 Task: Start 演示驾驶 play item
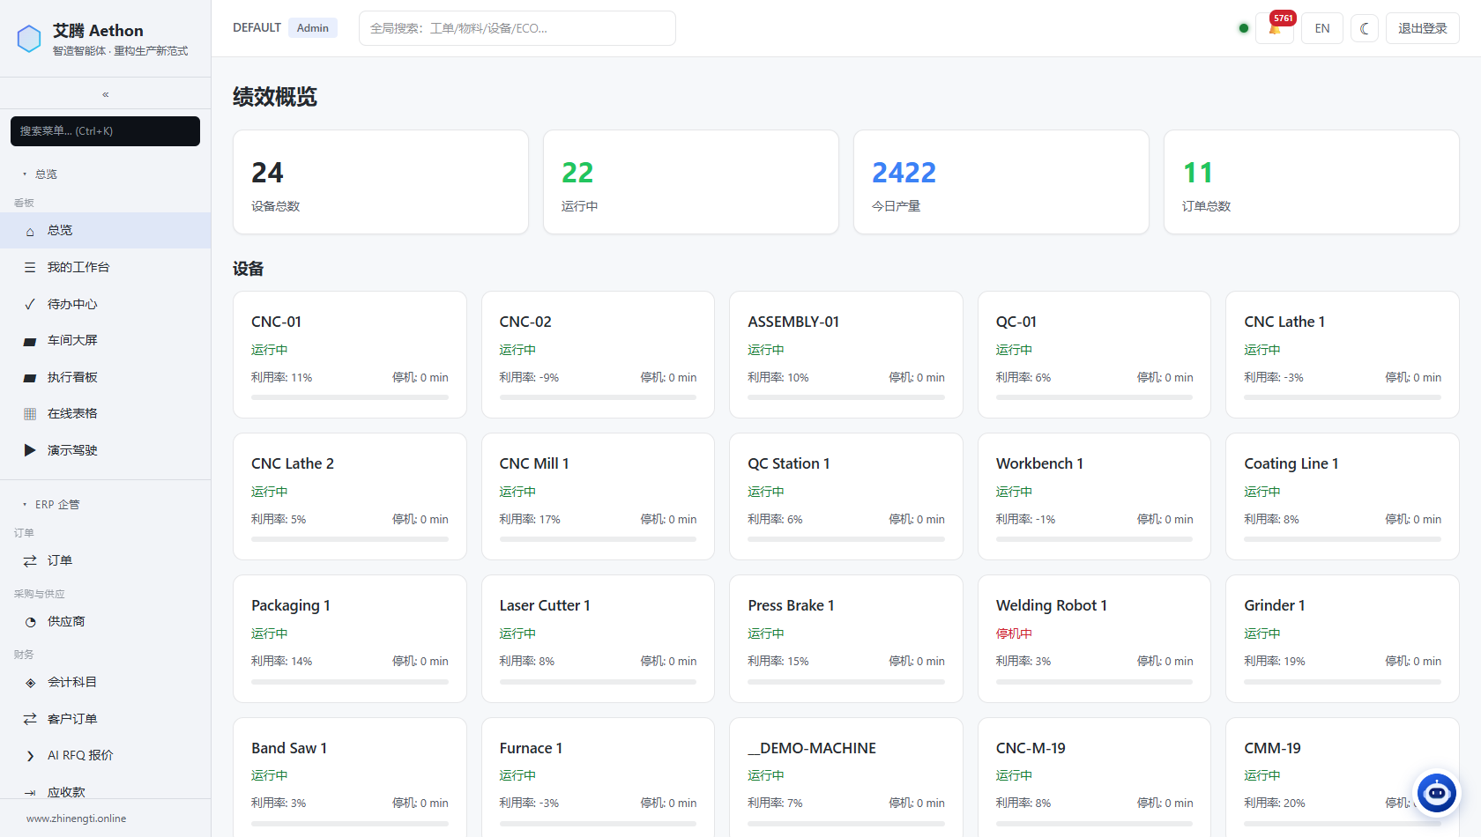[x=106, y=450]
